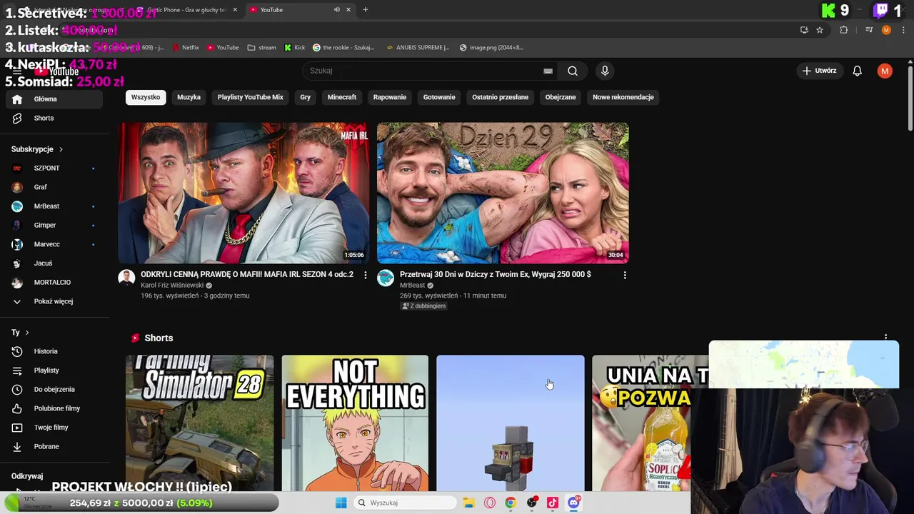This screenshot has height=514, width=914.
Task: Open Karol Friz Wiśniewski channel avatar
Action: (126, 278)
